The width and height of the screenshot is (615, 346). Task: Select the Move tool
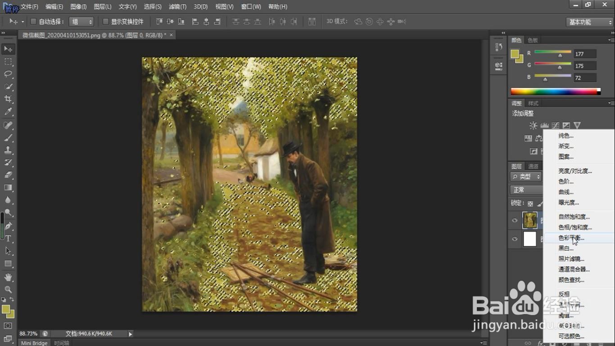8,49
